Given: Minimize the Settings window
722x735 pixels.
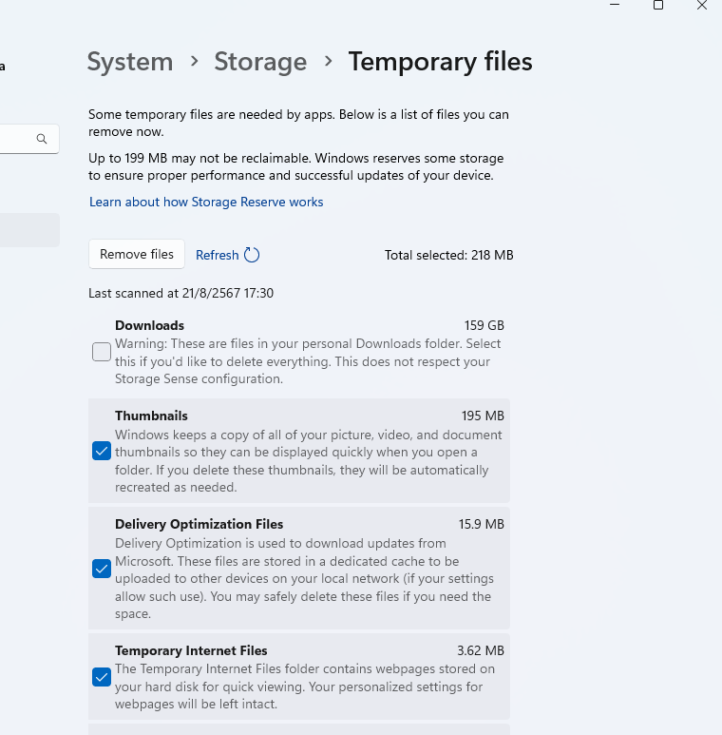Looking at the screenshot, I should coord(613,6).
